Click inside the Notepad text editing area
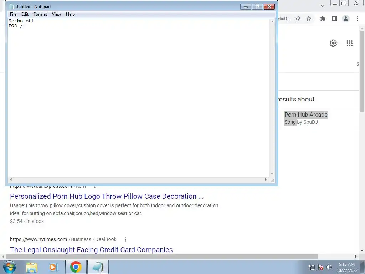 coord(139,98)
